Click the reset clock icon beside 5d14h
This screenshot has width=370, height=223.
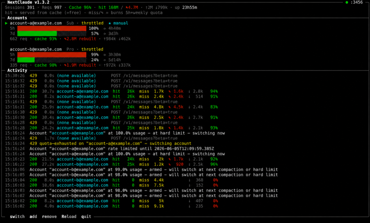105,60
